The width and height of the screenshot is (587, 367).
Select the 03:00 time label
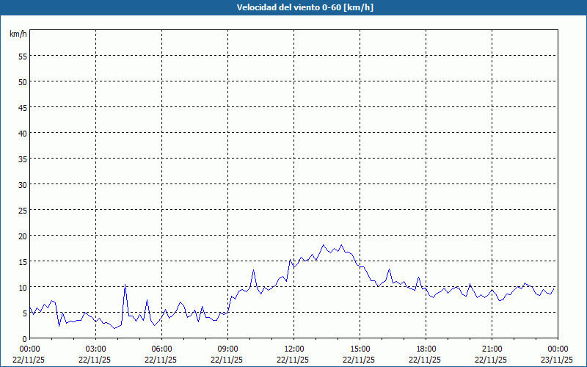pyautogui.click(x=95, y=348)
